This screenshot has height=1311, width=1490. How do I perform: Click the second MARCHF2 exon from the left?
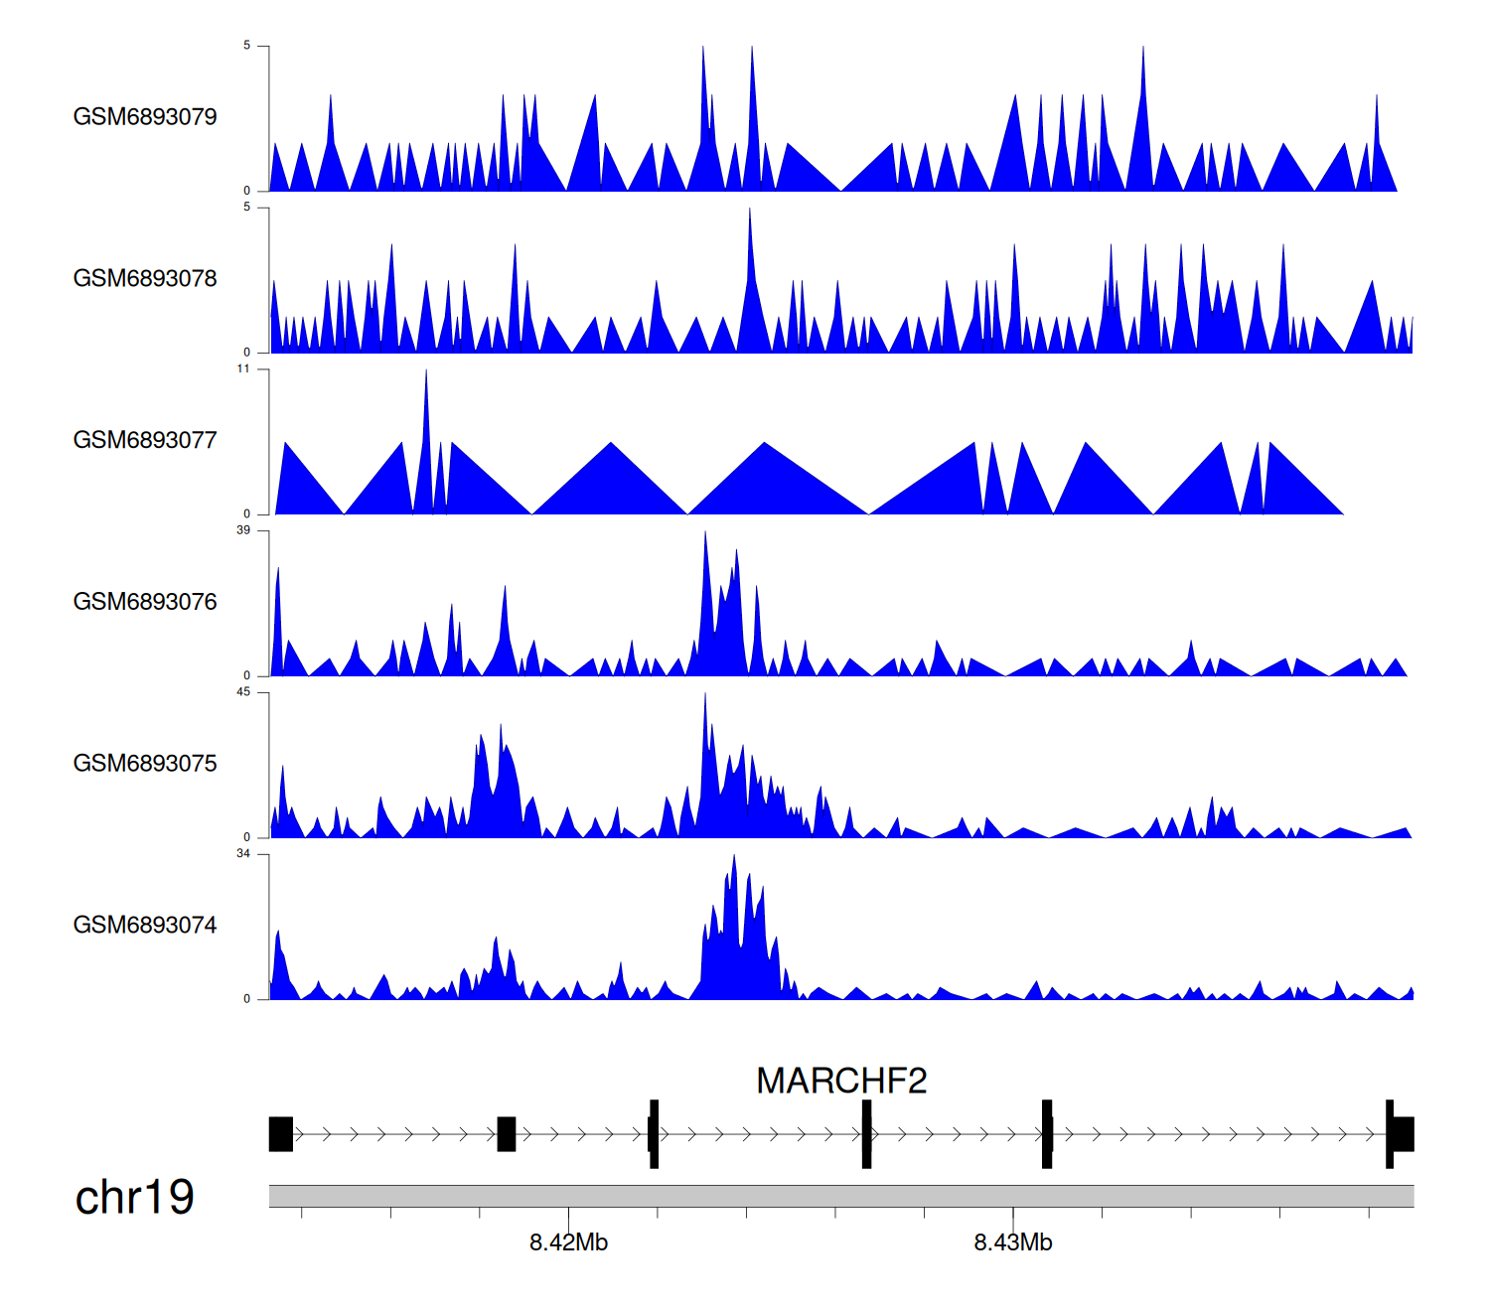coord(507,1134)
